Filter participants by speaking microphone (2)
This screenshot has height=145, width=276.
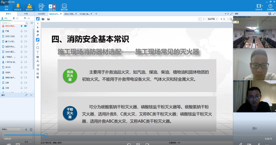click(x=16, y=18)
